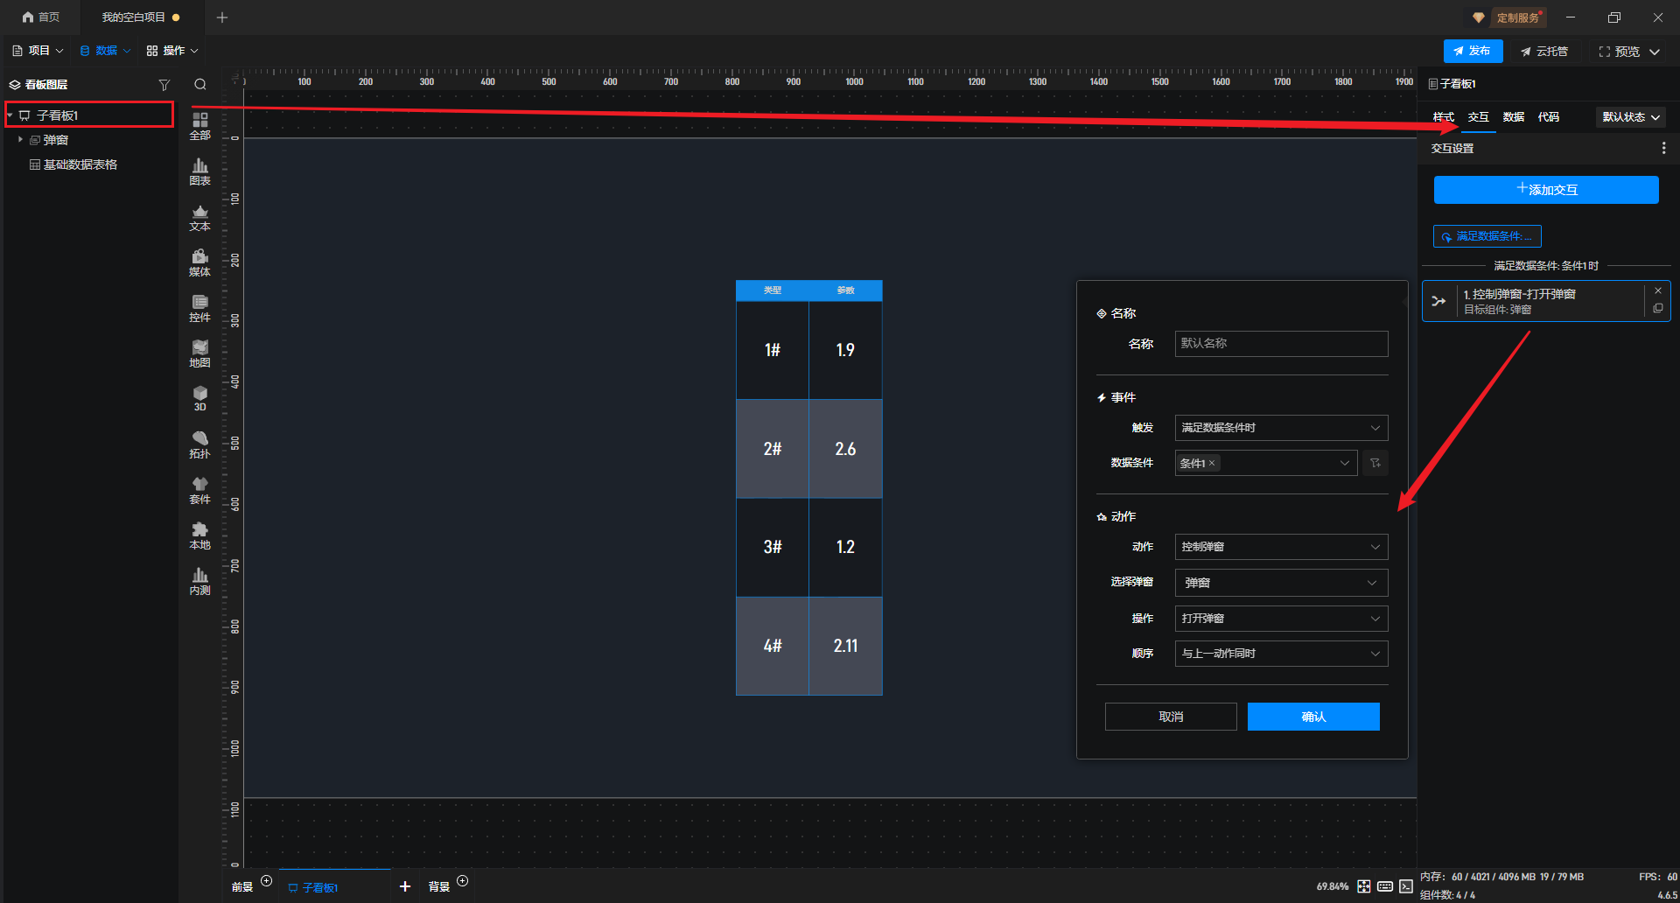
Task: Open the 拓扑 topology components category
Action: pyautogui.click(x=199, y=444)
